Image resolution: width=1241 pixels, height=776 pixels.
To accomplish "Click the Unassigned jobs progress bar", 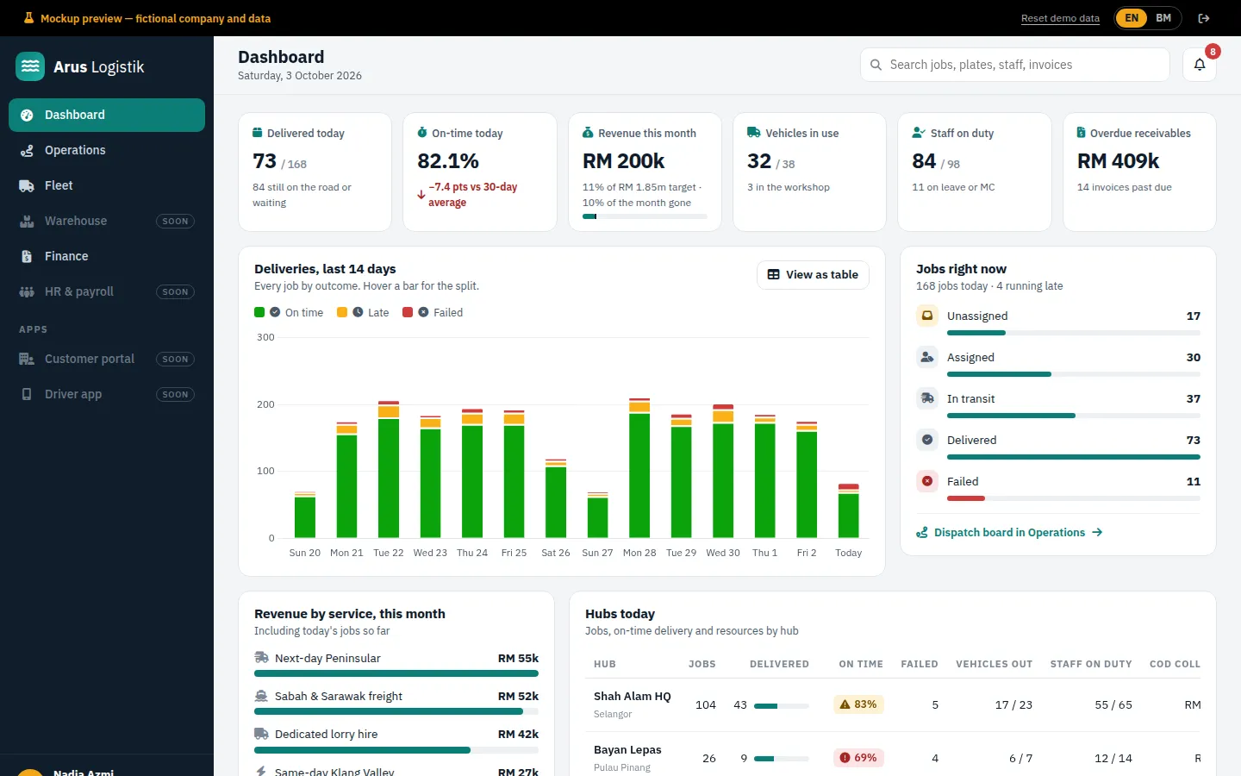I will (1074, 333).
